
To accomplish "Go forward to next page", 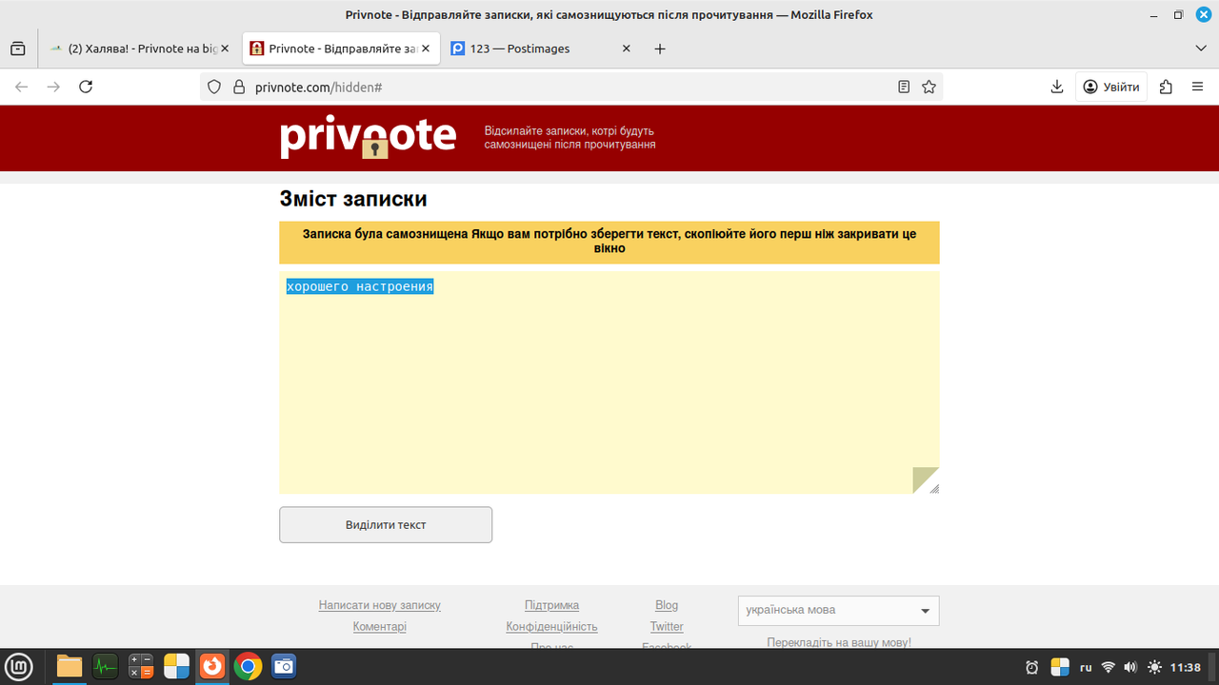I will (x=53, y=87).
